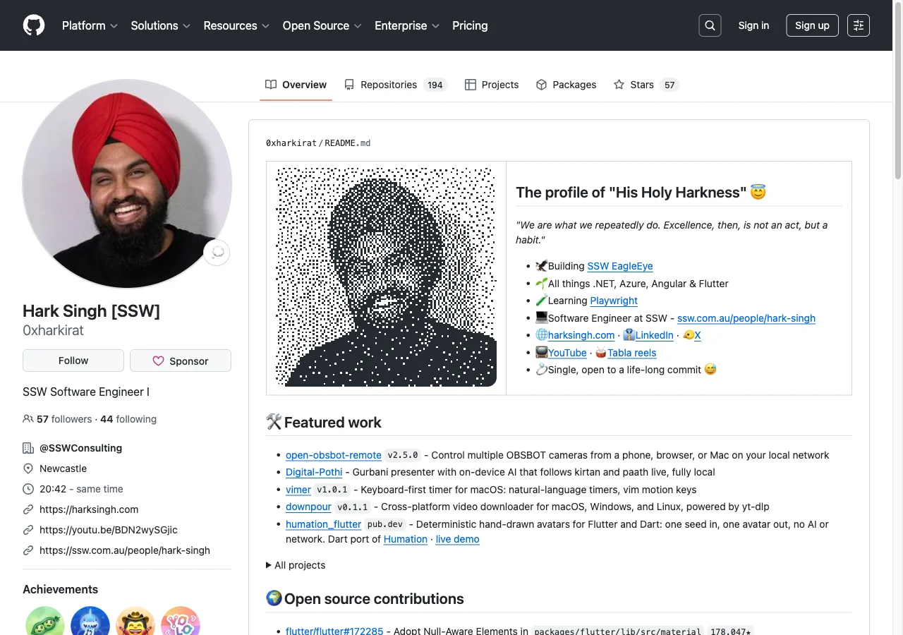This screenshot has width=903, height=635.
Task: Open the @SSWConsulting organization link
Action: pyautogui.click(x=81, y=448)
